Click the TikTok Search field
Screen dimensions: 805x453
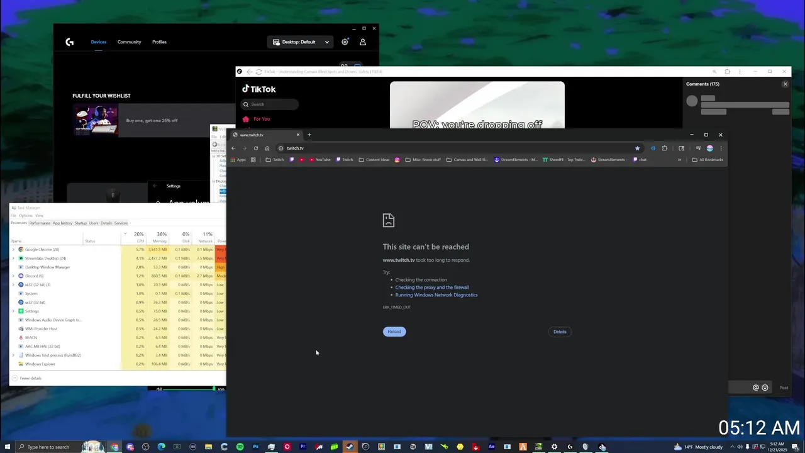click(270, 104)
